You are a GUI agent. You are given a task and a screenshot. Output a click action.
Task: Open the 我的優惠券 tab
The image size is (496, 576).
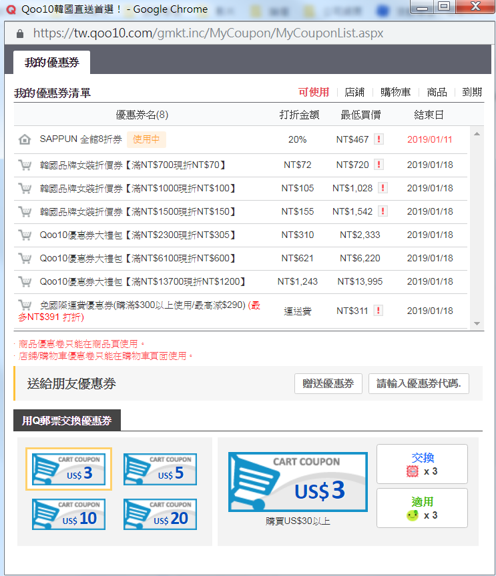52,63
